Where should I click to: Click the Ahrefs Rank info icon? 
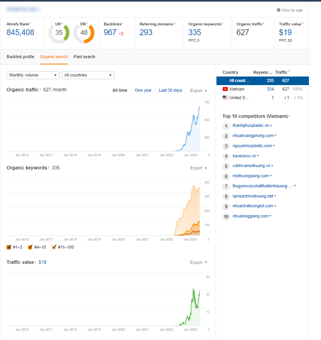(x=30, y=23)
